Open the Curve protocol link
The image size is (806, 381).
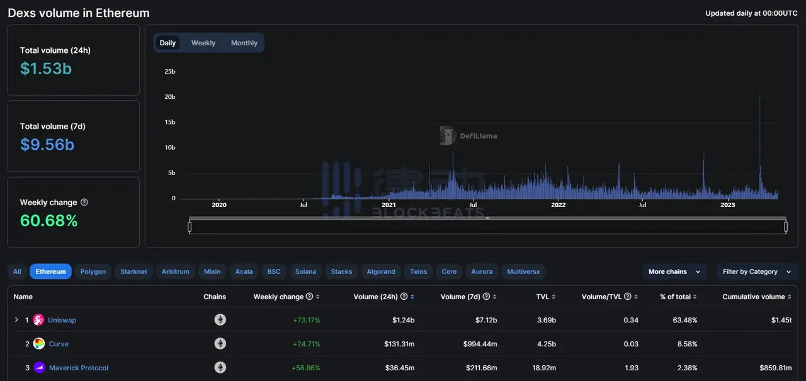[59, 344]
